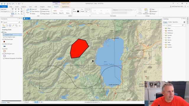Click the black Stroke color swatch
The height and width of the screenshot is (106, 189).
click(78, 11)
